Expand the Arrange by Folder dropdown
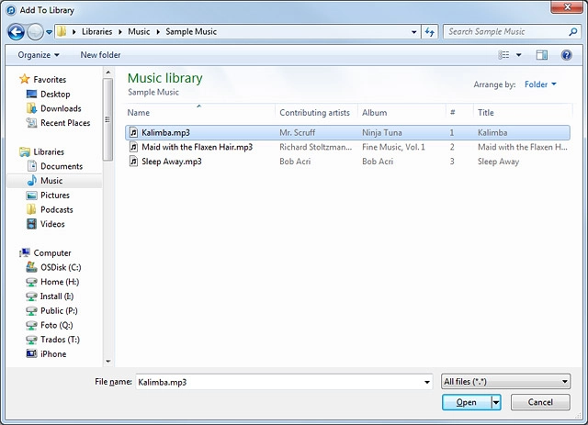Viewport: 588px width, 425px height. (x=540, y=85)
